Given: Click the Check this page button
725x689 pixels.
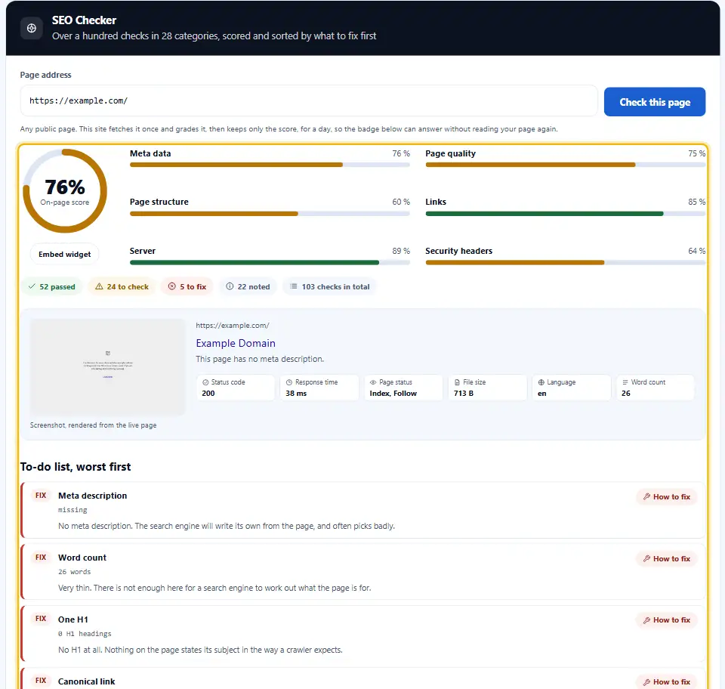Looking at the screenshot, I should [654, 102].
